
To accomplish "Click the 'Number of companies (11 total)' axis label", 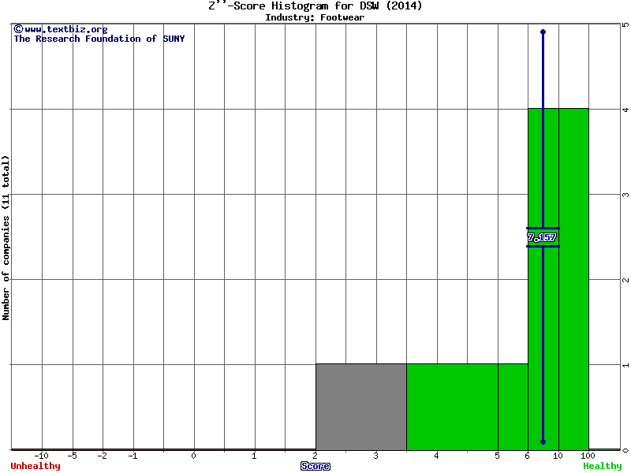I will pyautogui.click(x=6, y=238).
